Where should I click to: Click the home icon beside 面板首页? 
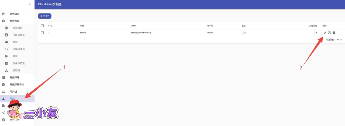click(4, 14)
